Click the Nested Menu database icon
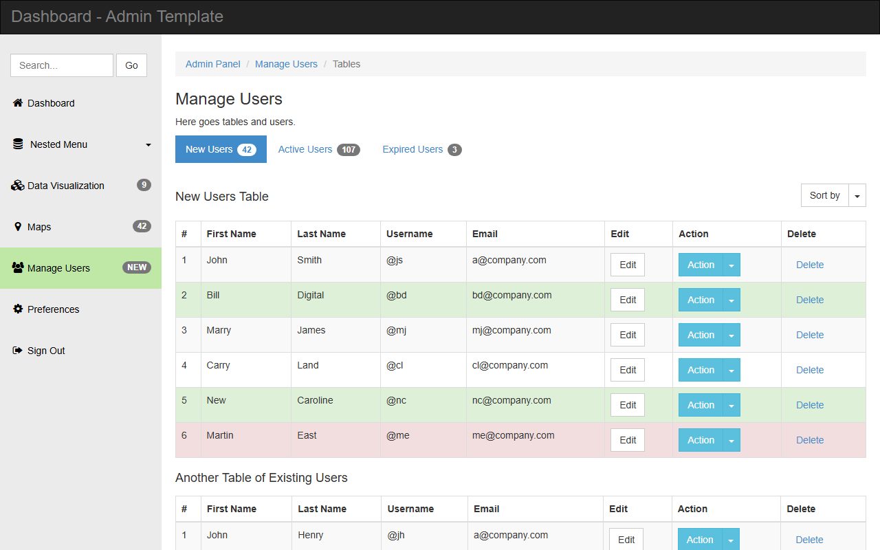880x550 pixels. pos(18,144)
